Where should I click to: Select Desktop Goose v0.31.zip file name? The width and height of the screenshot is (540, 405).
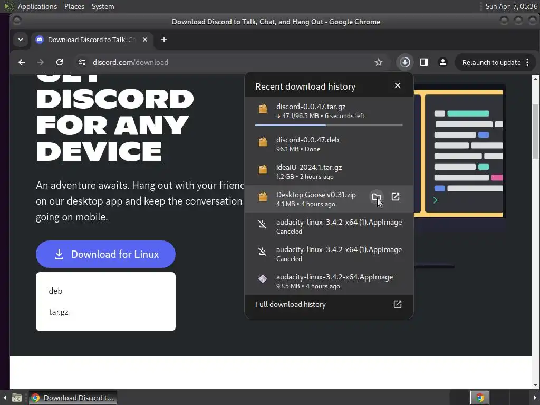pos(316,195)
